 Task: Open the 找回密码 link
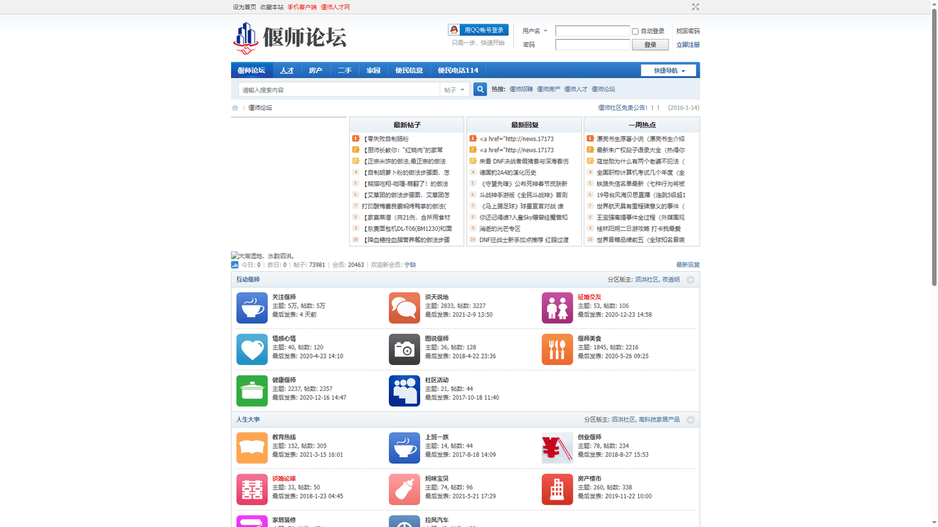(688, 31)
